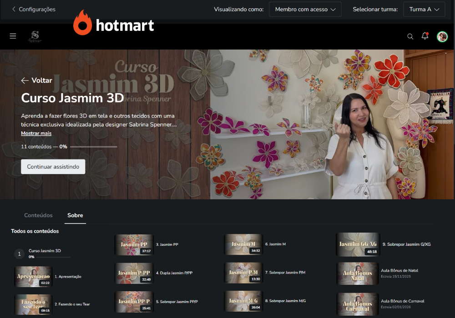The height and width of the screenshot is (318, 455).
Task: Open the Apresentação lesson thumbnail
Action: [x=33, y=276]
